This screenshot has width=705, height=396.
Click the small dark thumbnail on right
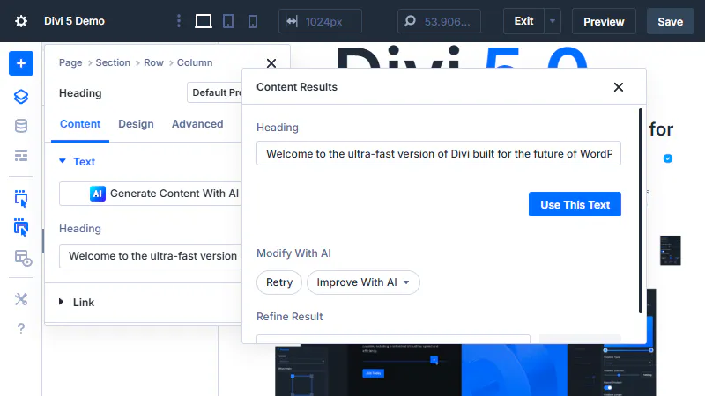(x=670, y=251)
